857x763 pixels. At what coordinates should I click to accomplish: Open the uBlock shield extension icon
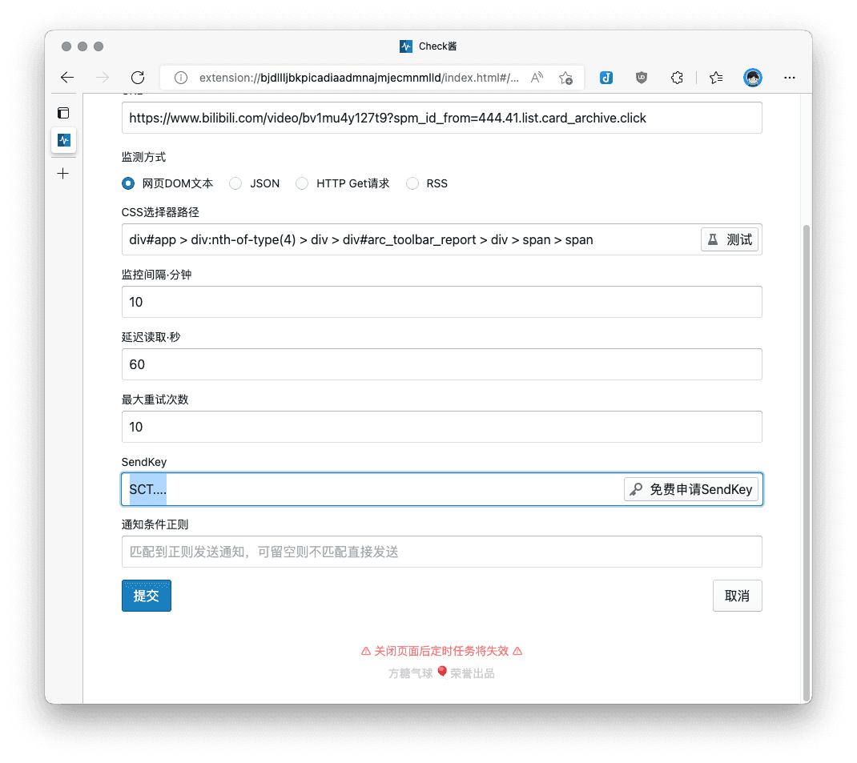(642, 78)
